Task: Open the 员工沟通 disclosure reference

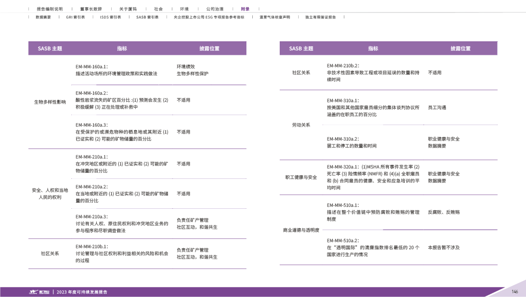Action: click(x=437, y=107)
